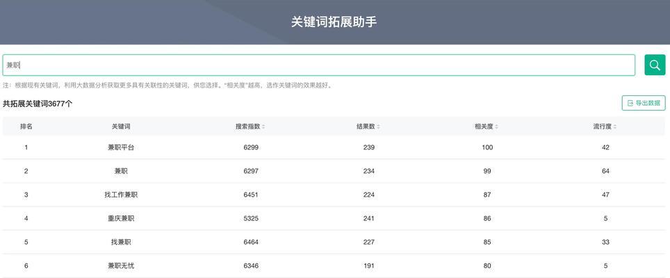The height and width of the screenshot is (278, 670).
Task: Click the page title 关键词拓展助手
Action: [334, 22]
